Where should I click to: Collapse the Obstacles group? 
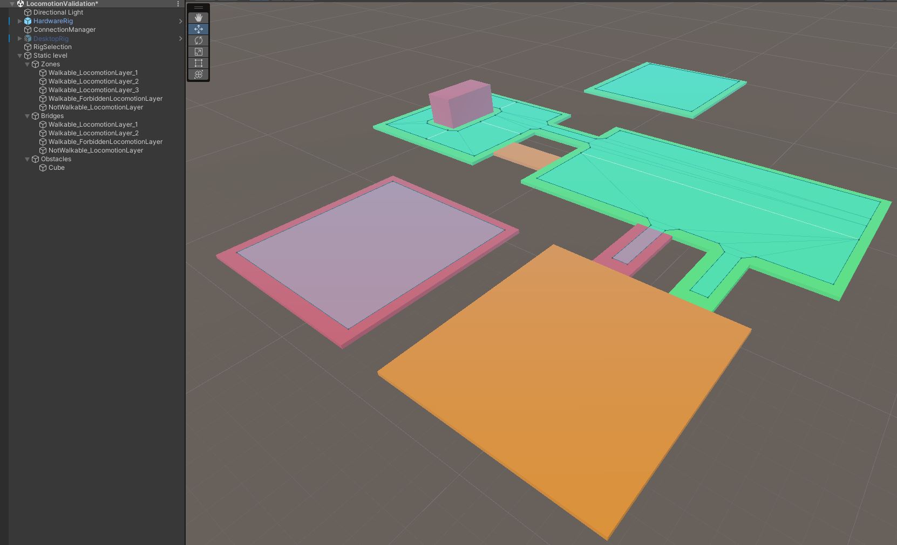[28, 159]
